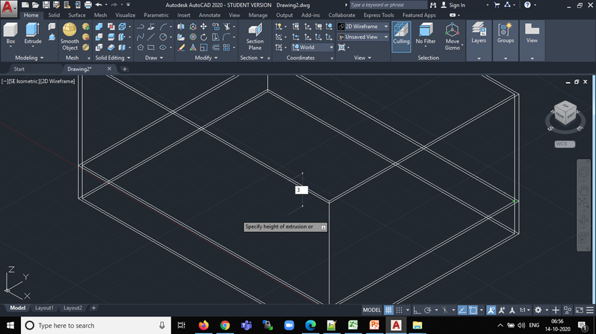Click the keyword search field
Screen dimensions: 596x334
(x=388, y=5)
